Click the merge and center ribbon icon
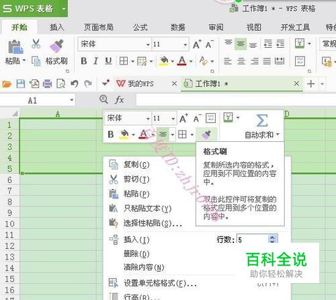Image resolution: width=336 pixels, height=300 pixels. [300, 43]
